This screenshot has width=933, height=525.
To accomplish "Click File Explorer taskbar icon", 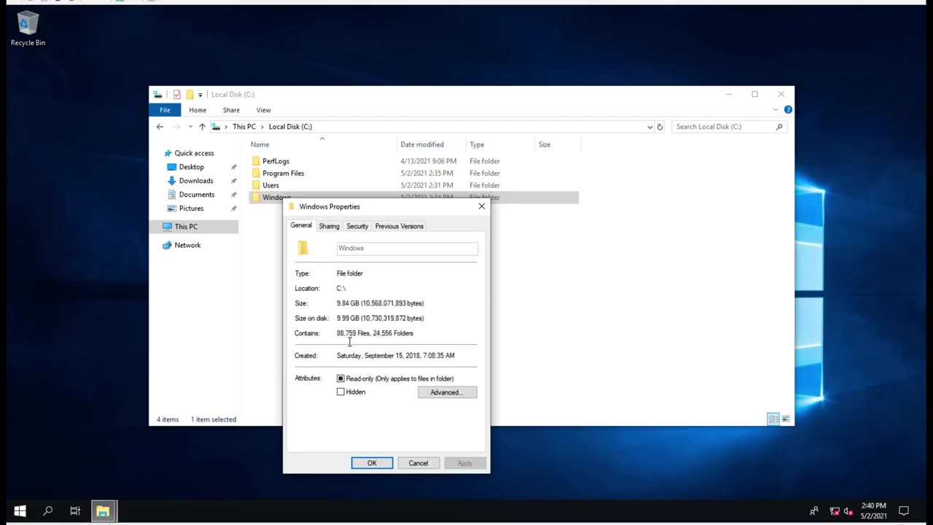I will 103,511.
